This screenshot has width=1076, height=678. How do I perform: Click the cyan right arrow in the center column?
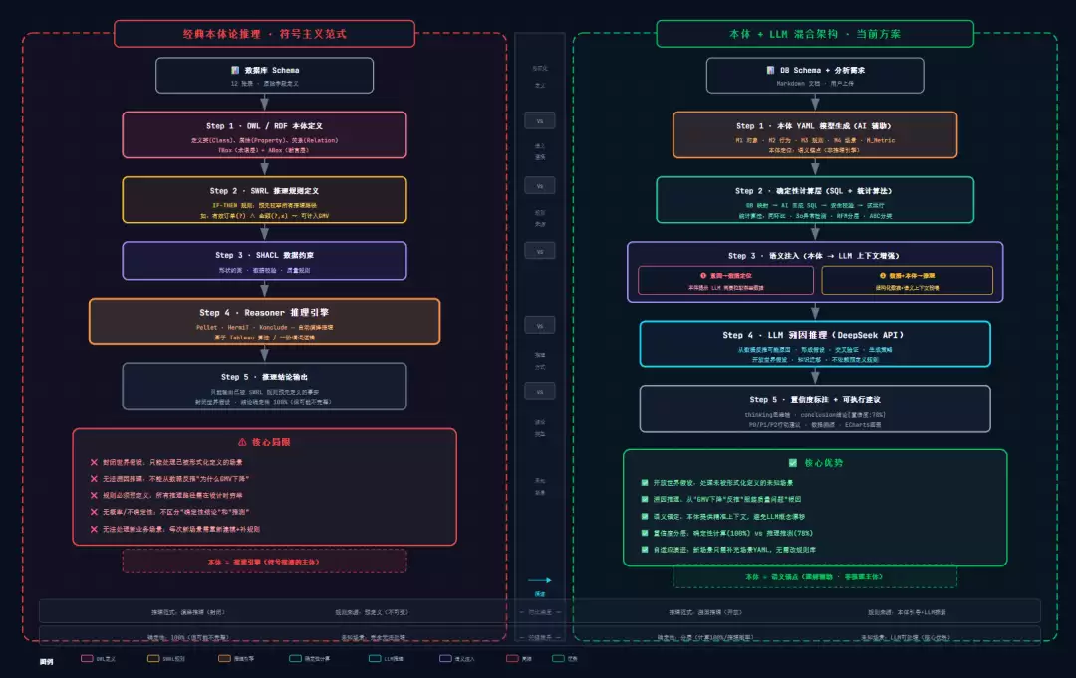pos(540,580)
